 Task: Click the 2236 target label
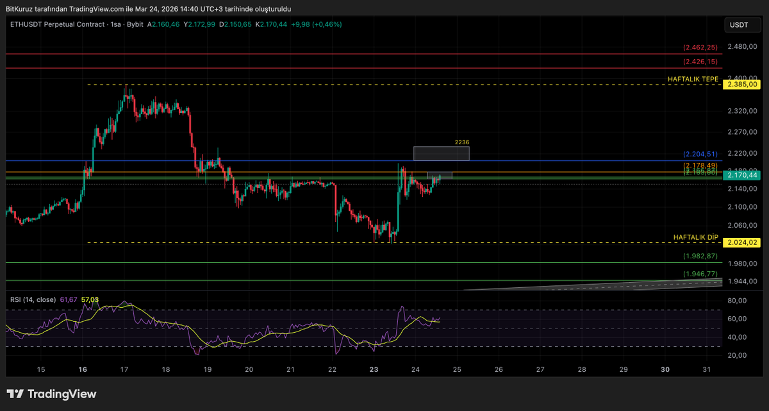[x=463, y=142]
